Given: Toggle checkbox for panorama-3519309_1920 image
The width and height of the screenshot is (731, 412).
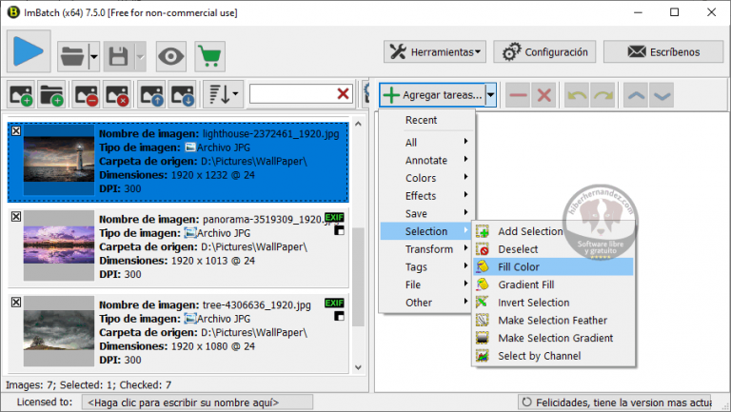Looking at the screenshot, I should [15, 217].
